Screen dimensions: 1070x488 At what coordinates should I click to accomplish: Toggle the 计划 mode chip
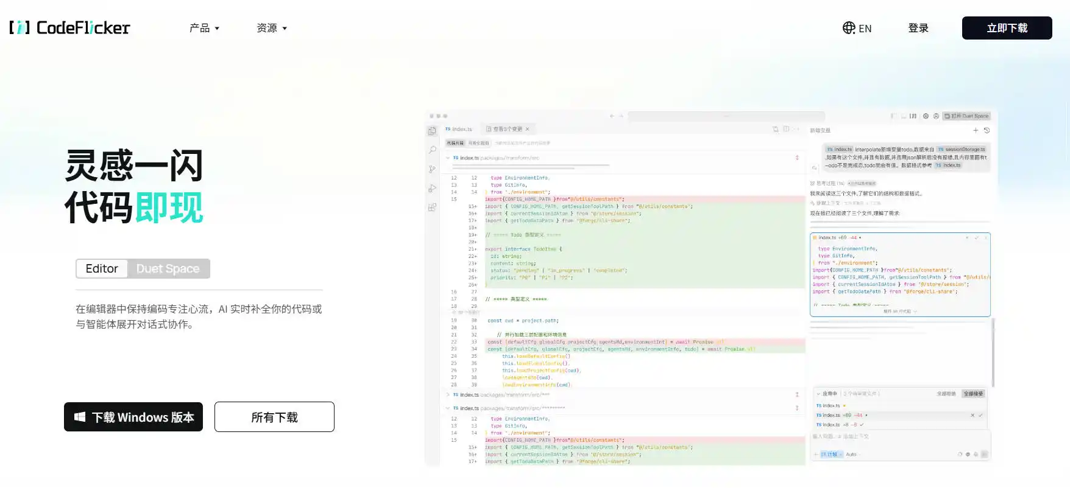point(832,454)
